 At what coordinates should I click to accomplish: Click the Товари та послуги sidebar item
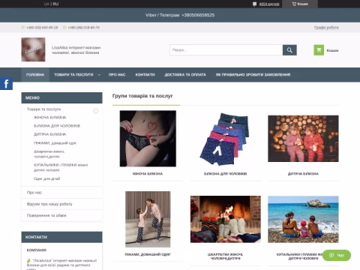(43, 109)
